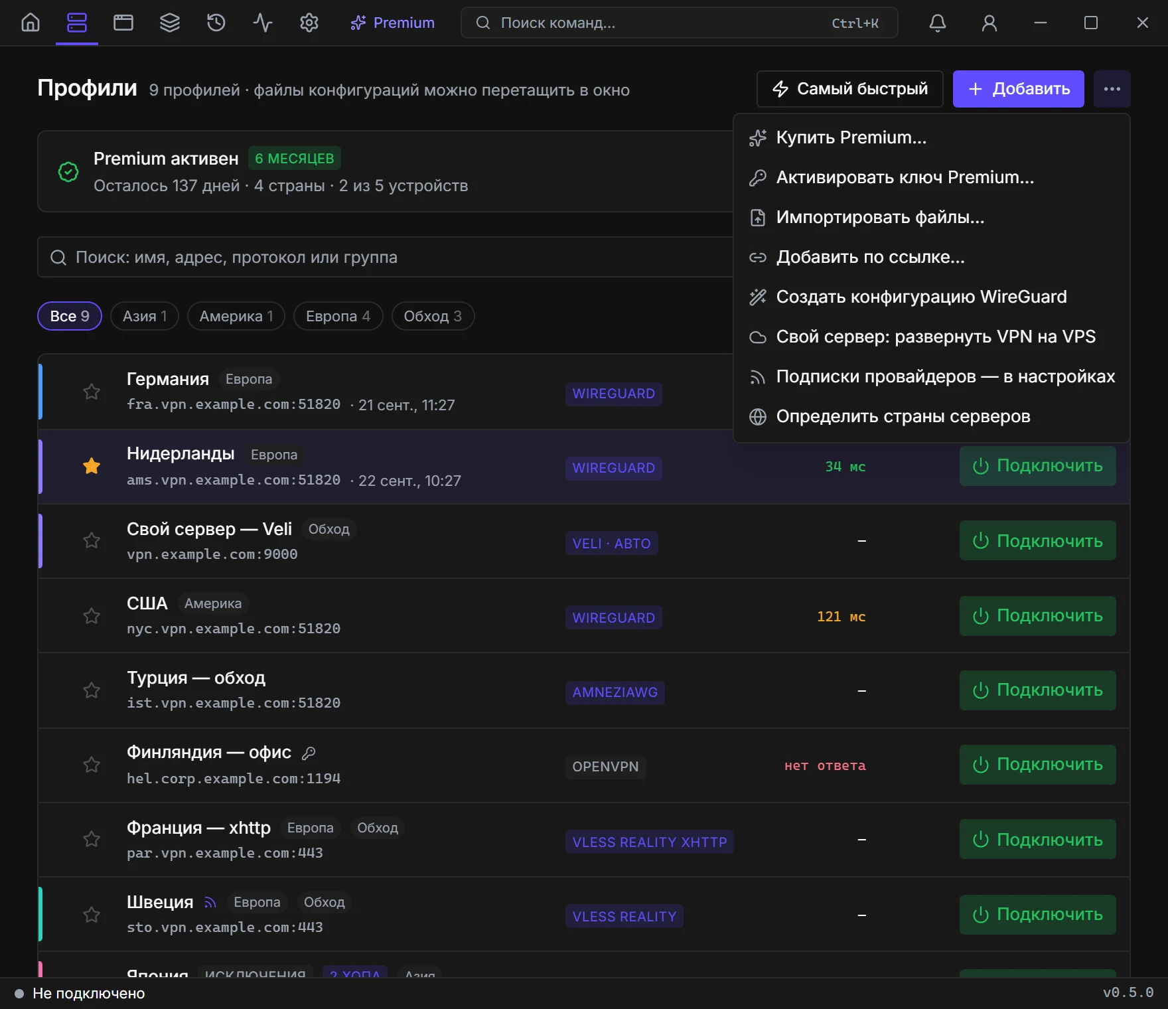Screen dimensions: 1168x1009
Task: Focus the profile search field
Action: [x=385, y=257]
